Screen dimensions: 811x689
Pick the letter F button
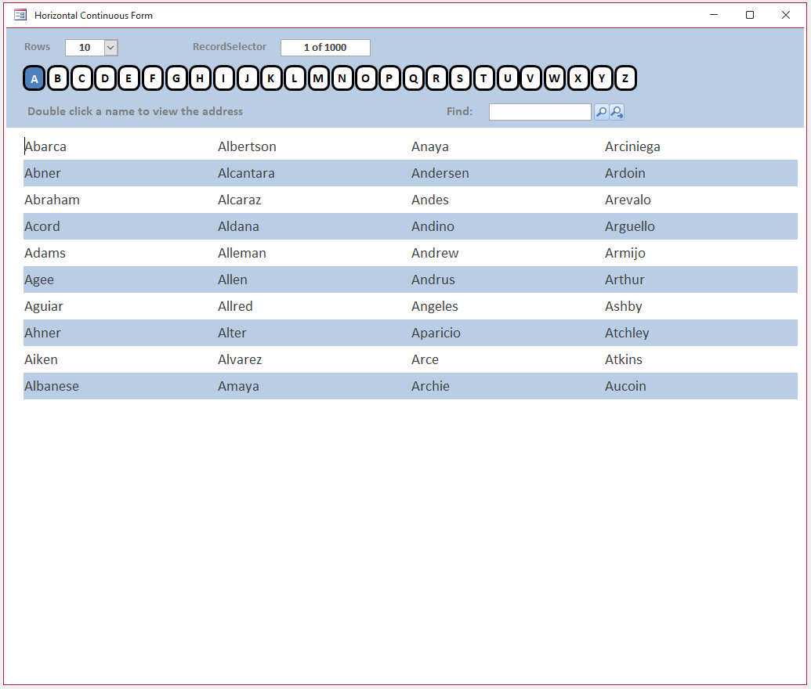(x=153, y=78)
